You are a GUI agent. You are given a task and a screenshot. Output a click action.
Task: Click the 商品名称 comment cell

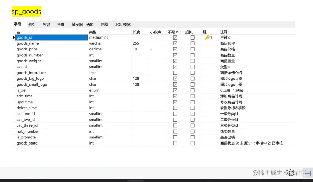point(227,43)
